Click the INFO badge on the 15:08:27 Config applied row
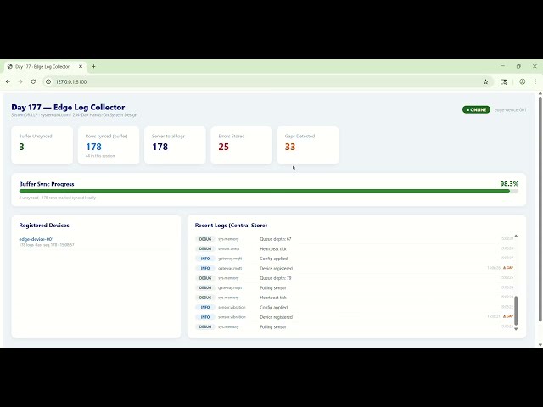 (205, 259)
